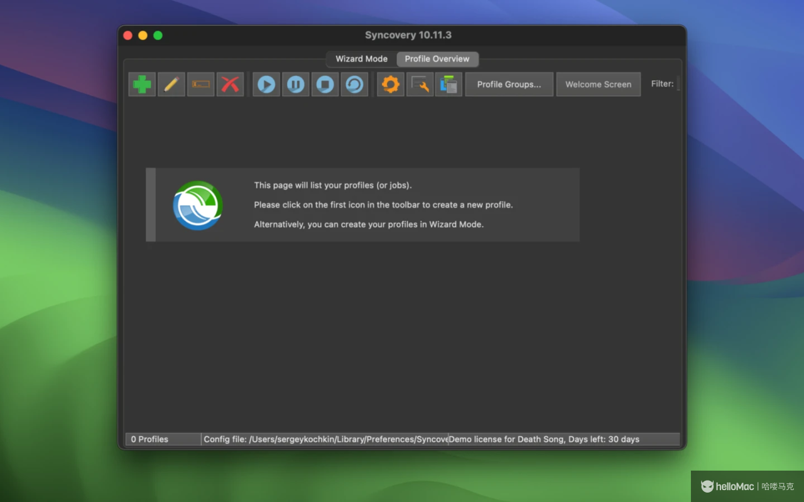Click the circular refresh arrow icon
804x502 pixels.
(x=354, y=84)
